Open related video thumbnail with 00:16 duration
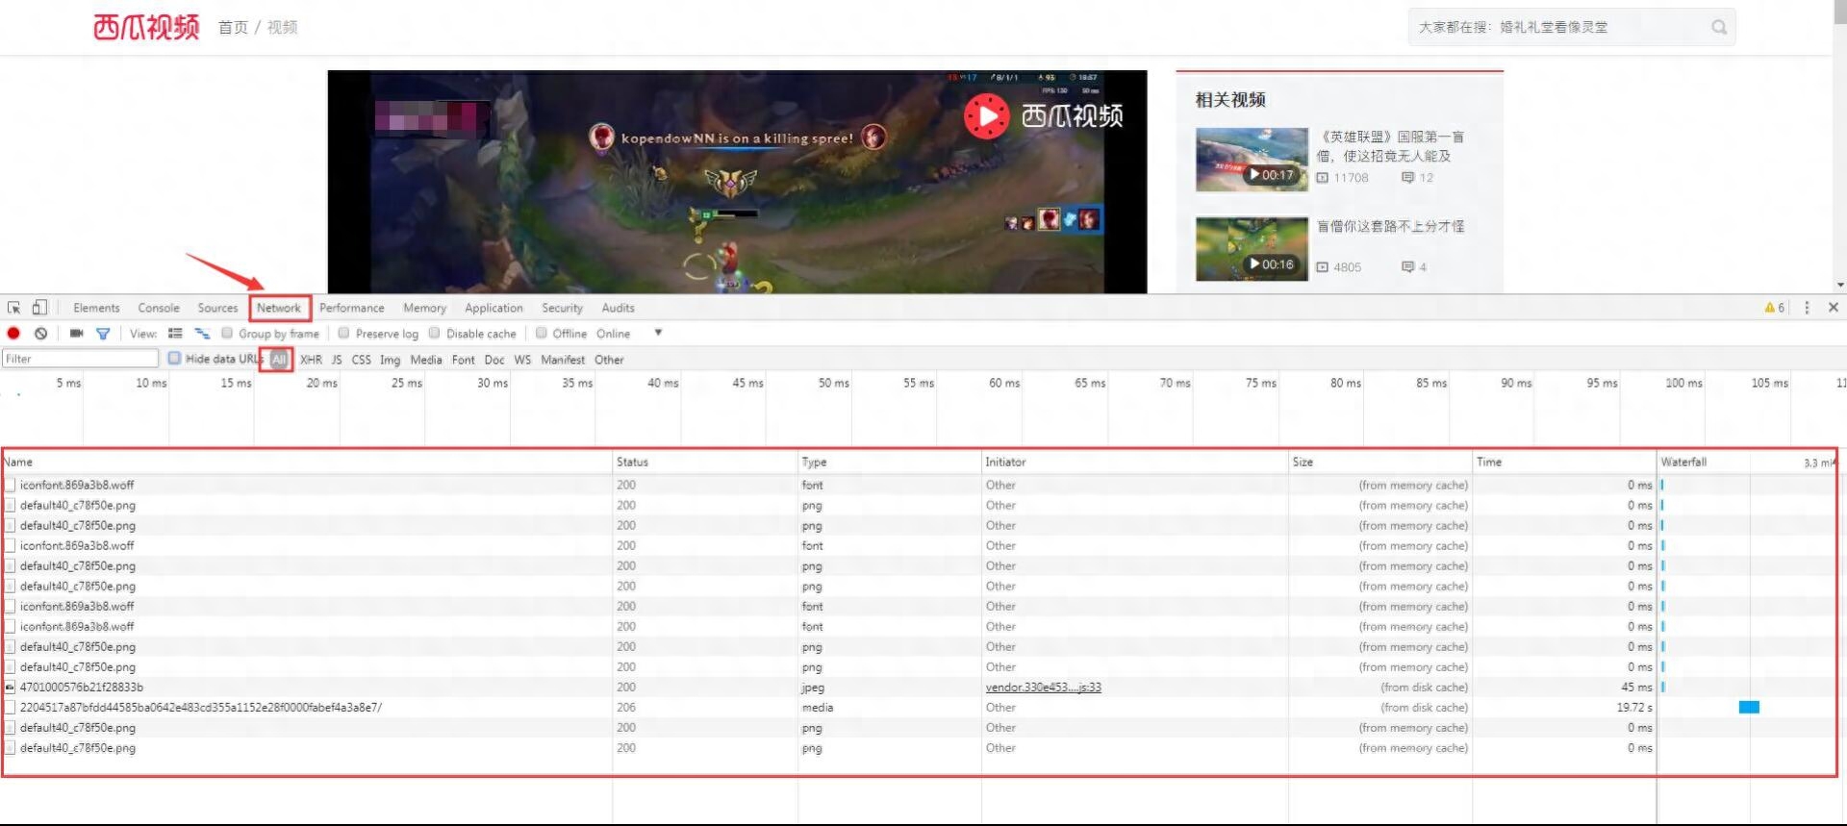 click(x=1252, y=248)
